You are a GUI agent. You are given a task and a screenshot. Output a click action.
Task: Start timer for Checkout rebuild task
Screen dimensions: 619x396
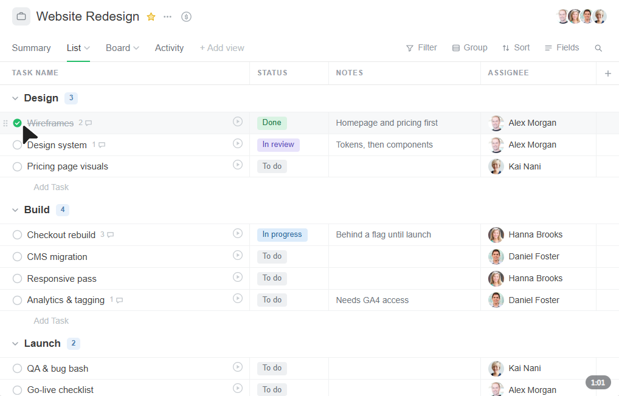tap(238, 233)
